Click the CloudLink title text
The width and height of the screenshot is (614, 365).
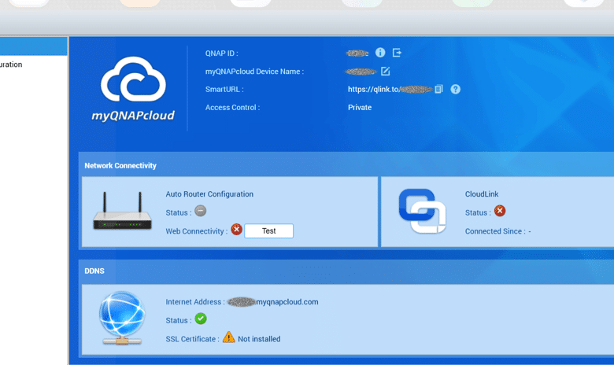482,194
